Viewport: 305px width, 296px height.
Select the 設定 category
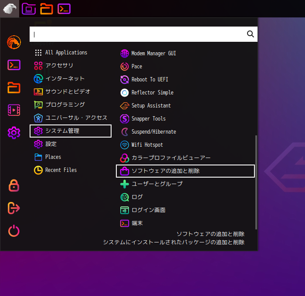pyautogui.click(x=71, y=144)
